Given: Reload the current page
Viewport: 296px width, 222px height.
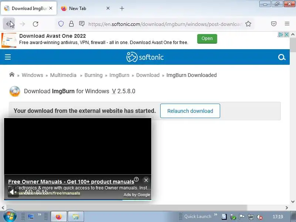Looking at the screenshot, I should tap(36, 24).
